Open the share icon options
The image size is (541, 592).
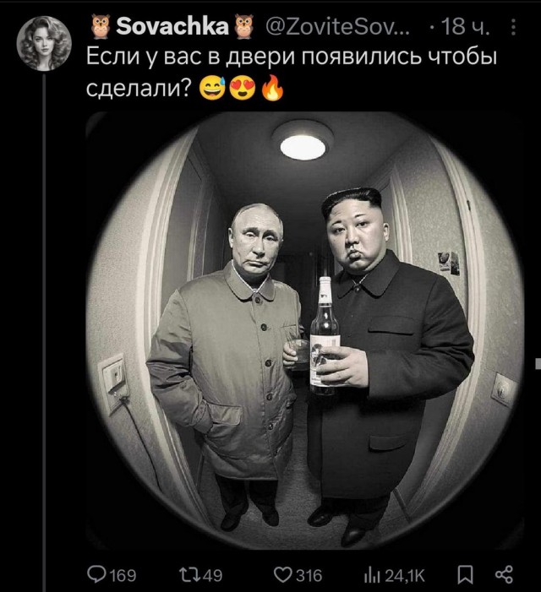coord(504,574)
